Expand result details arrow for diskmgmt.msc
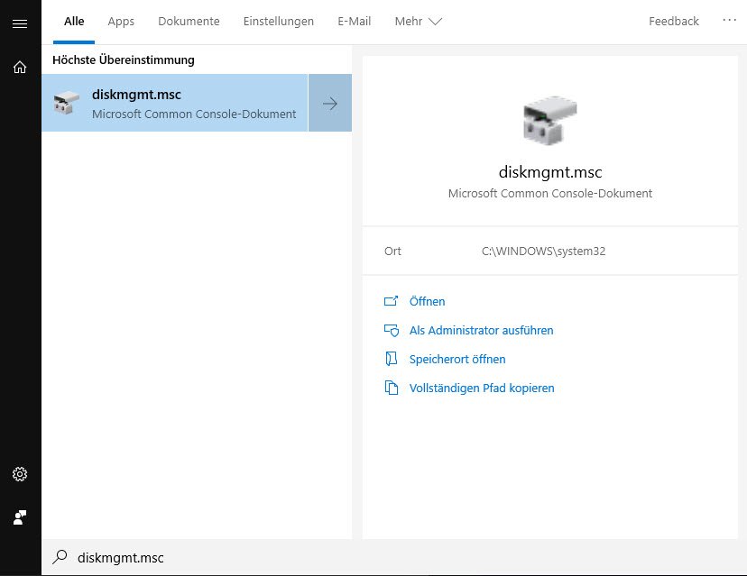The image size is (747, 576). 330,103
